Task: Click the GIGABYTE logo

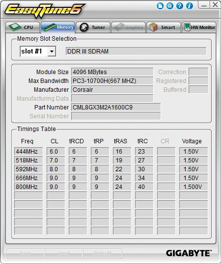Action: tap(189, 253)
